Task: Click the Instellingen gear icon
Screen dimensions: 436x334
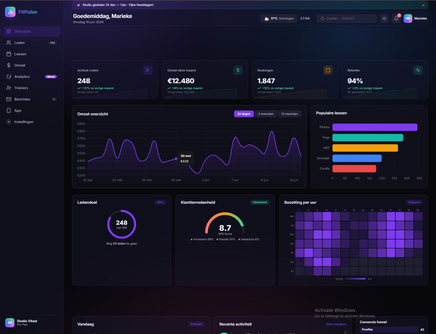Action: 9,122
